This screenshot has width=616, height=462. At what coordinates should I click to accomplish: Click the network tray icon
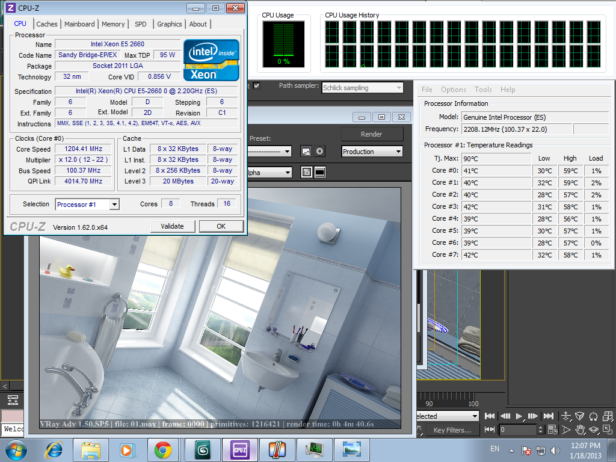point(541,450)
